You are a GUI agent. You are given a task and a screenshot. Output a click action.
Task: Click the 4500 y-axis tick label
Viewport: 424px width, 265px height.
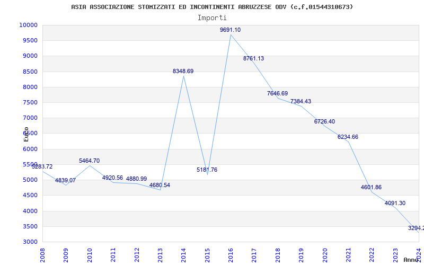pos(30,196)
